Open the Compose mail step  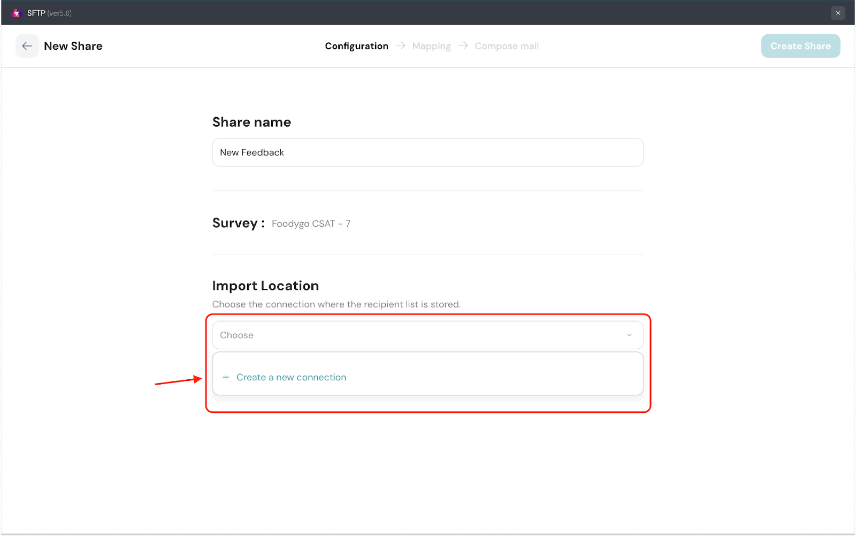(x=506, y=46)
